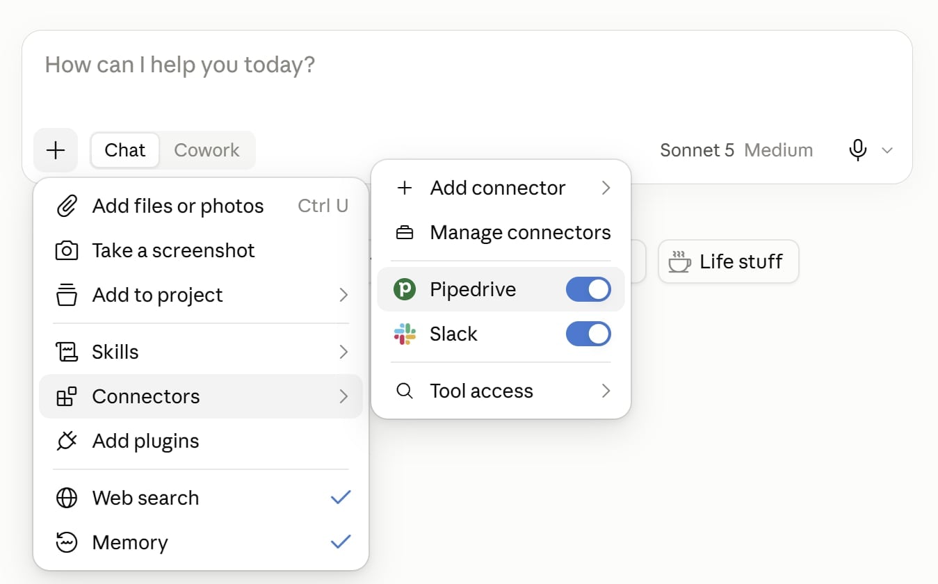Viewport: 938px width, 584px height.
Task: Click the project box icon beside Add to project
Action: pos(66,295)
